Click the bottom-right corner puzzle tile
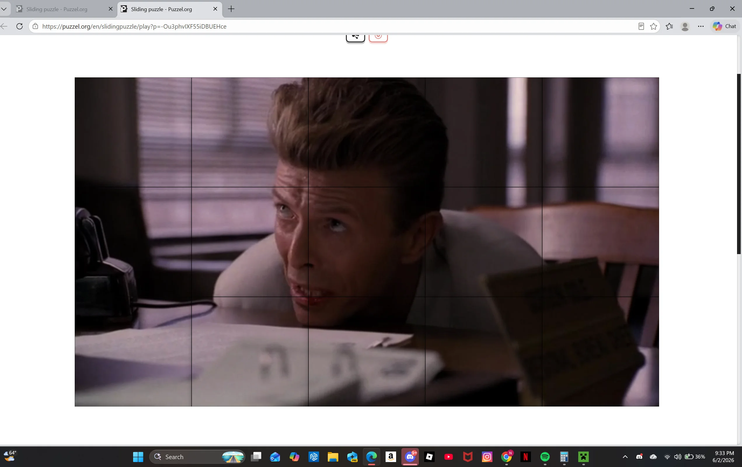 point(600,351)
